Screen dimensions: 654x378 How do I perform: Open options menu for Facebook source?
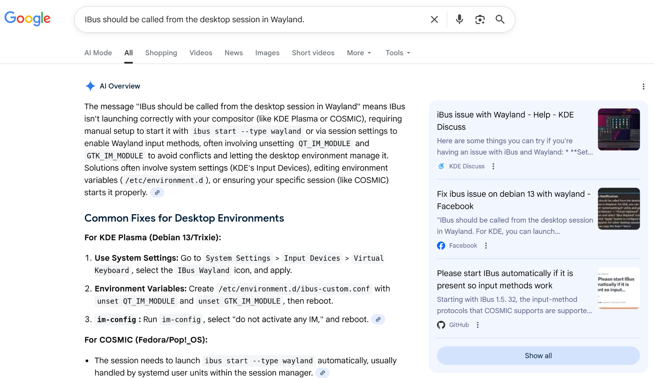click(x=486, y=246)
